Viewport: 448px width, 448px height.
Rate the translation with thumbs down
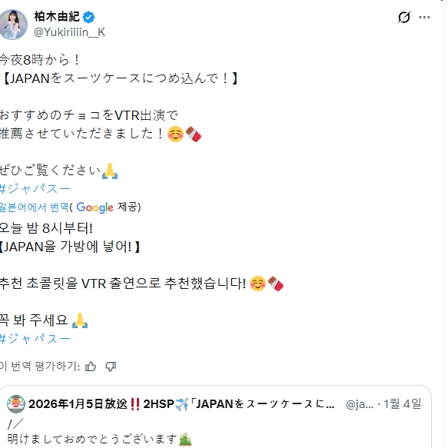pos(111,367)
